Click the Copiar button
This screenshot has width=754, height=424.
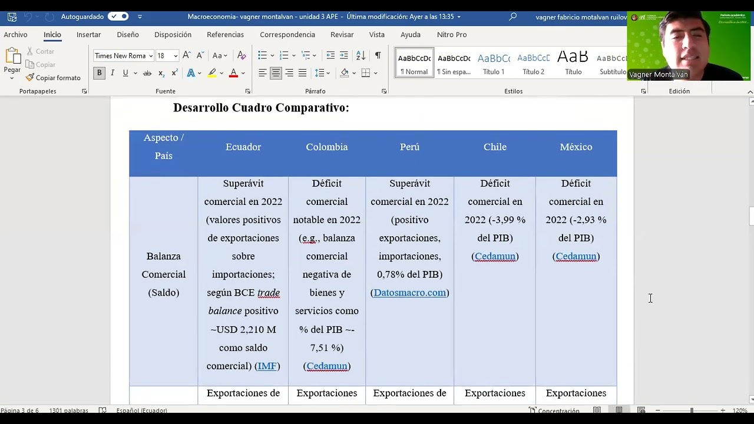[x=40, y=64]
